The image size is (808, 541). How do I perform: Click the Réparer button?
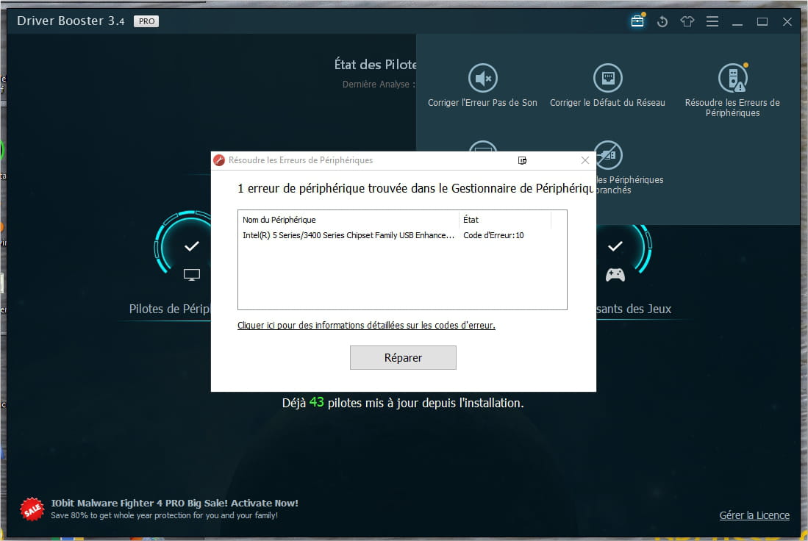coord(403,357)
